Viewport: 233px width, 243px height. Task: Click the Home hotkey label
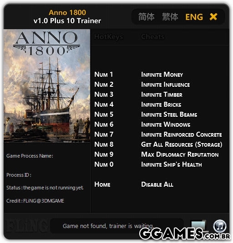point(102,184)
